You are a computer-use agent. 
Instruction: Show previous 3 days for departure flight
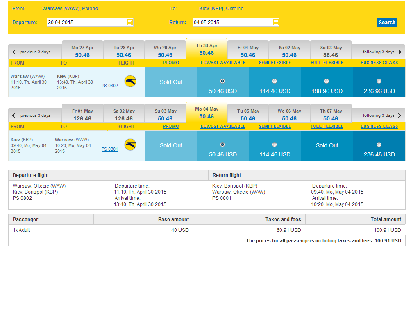(31, 52)
